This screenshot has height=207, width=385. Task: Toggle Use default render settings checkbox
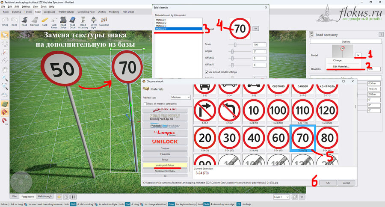207,72
